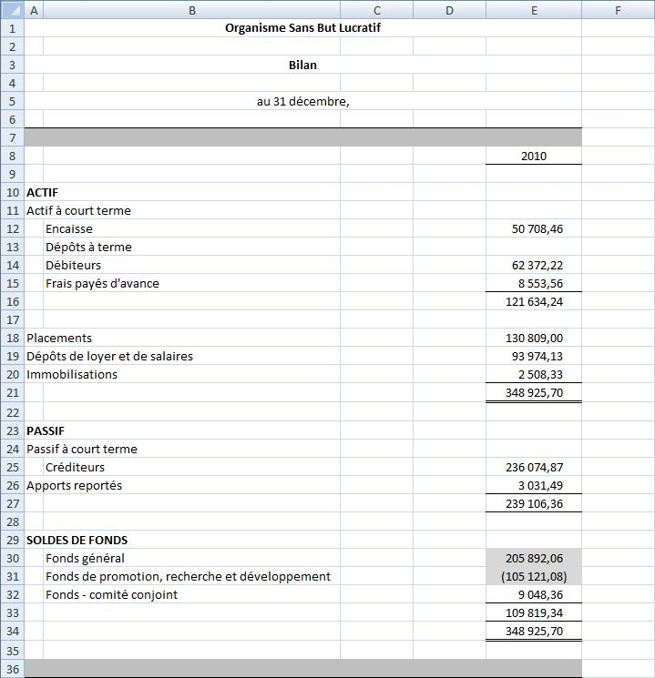Click the column C header
The width and height of the screenshot is (655, 678).
click(376, 10)
